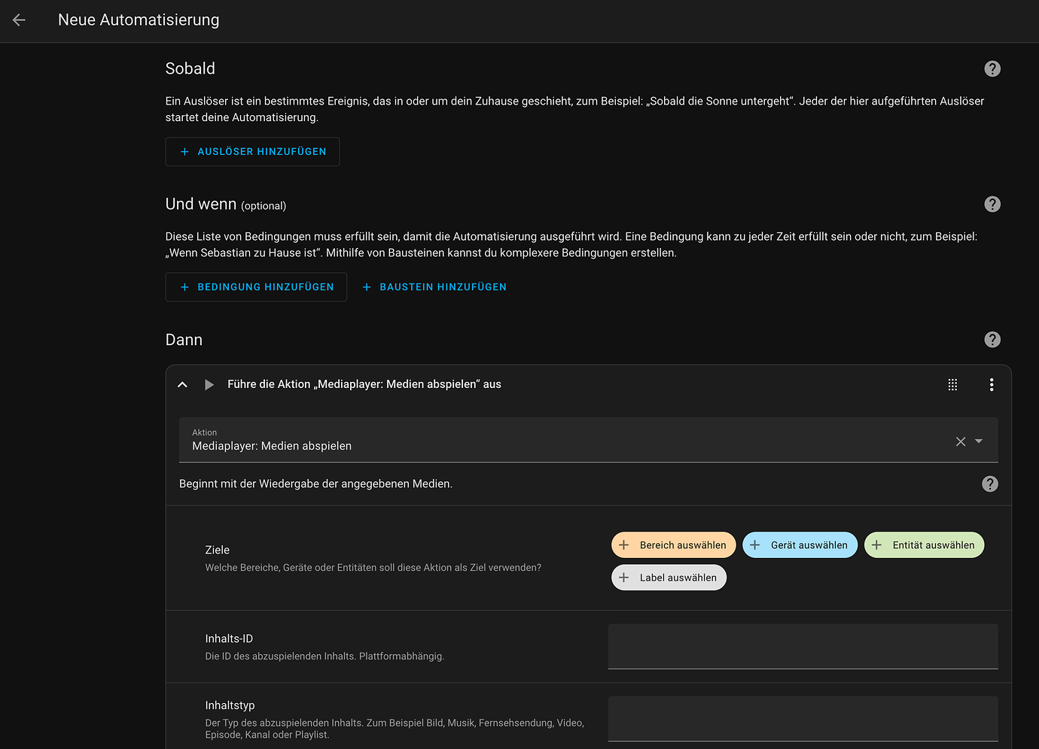Go back using the arrow icon

coord(20,20)
